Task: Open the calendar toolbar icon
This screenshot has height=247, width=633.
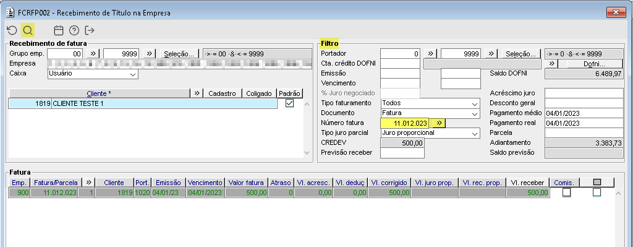Action: point(59,30)
